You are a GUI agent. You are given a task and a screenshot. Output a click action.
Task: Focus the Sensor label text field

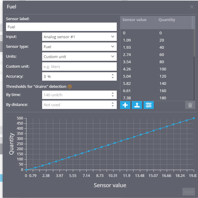[61, 27]
